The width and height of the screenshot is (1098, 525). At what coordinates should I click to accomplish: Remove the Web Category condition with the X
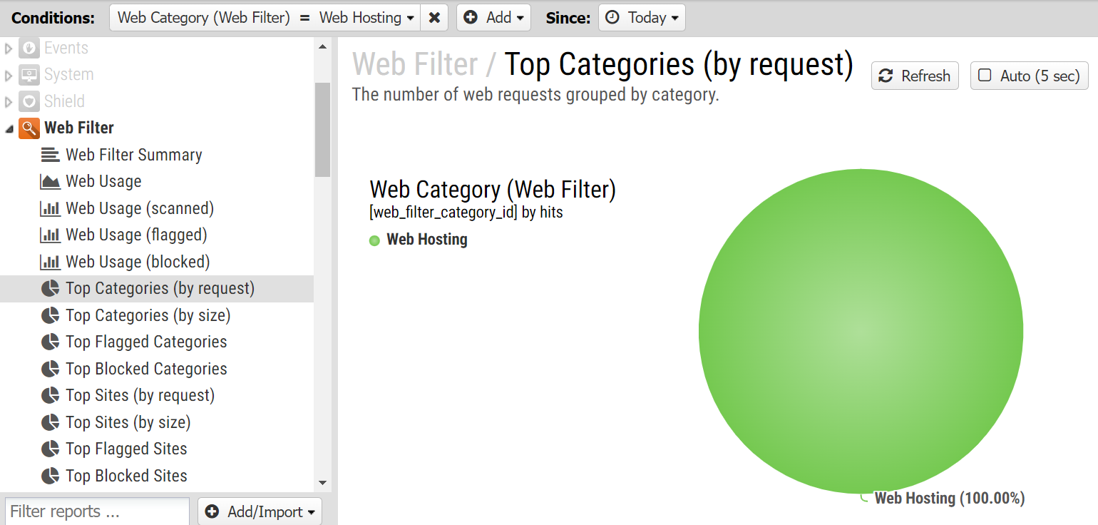pos(434,18)
